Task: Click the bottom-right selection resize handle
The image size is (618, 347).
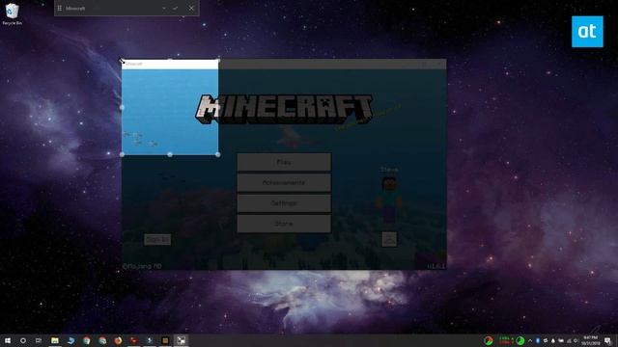Action: click(x=218, y=154)
